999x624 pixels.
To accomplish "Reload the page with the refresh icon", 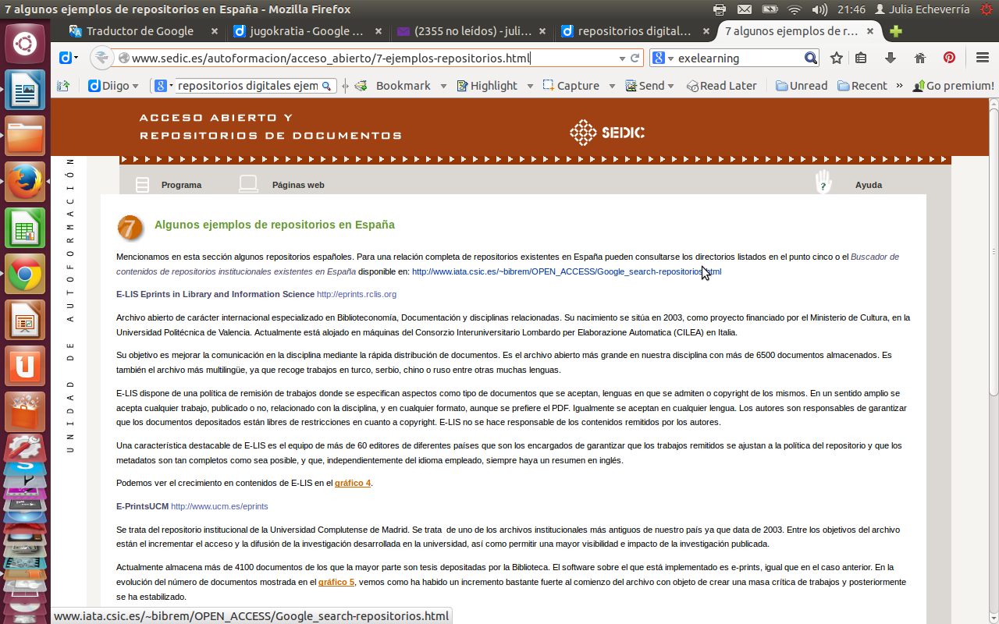I will tap(636, 58).
